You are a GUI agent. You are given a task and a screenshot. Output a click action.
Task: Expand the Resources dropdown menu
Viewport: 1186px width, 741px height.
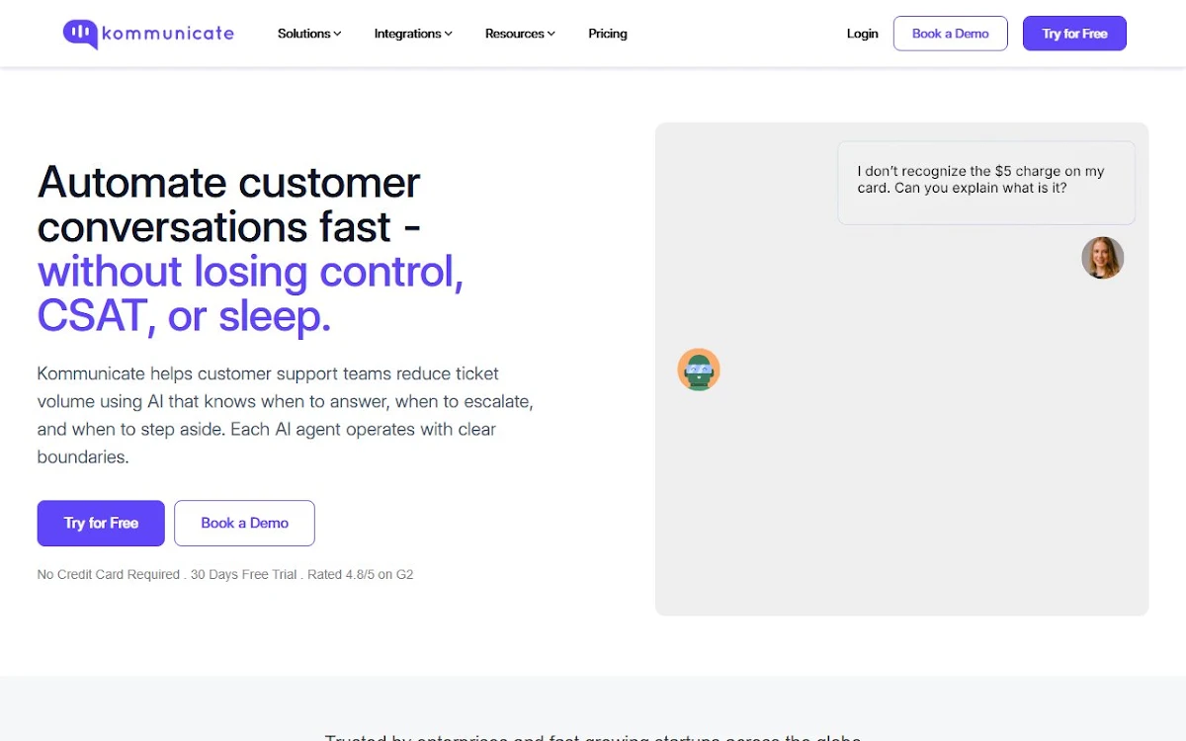coord(520,34)
